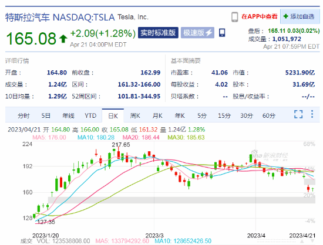The height and width of the screenshot is (245, 323).
Task: Click the 52周区间 value 101.81-344.95
Action: [139, 96]
